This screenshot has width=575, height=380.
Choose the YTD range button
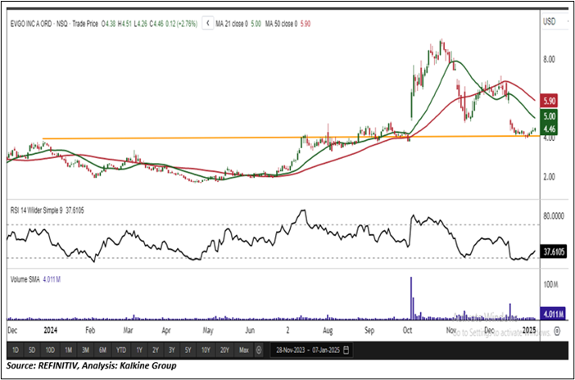coord(121,351)
